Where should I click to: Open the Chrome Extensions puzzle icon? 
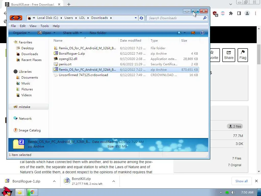pyautogui.click(x=231, y=13)
